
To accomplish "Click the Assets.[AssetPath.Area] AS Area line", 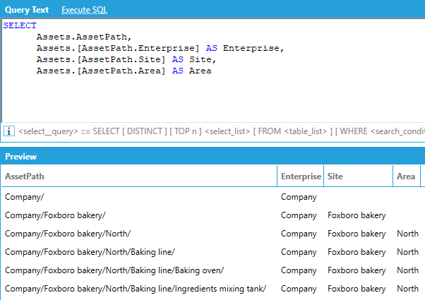I will (x=124, y=71).
